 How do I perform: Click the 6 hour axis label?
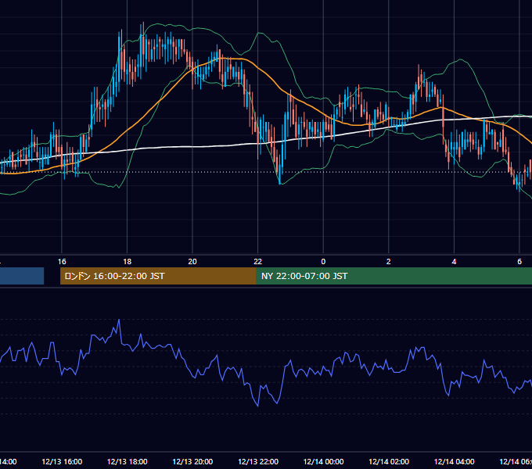point(519,262)
